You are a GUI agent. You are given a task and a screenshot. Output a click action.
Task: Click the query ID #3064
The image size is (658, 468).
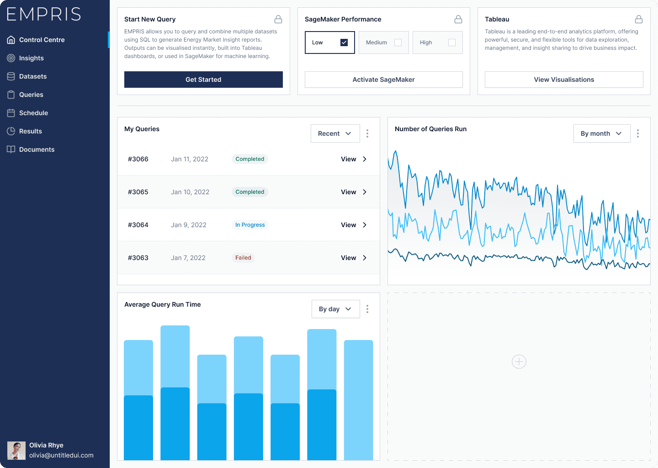coord(138,225)
